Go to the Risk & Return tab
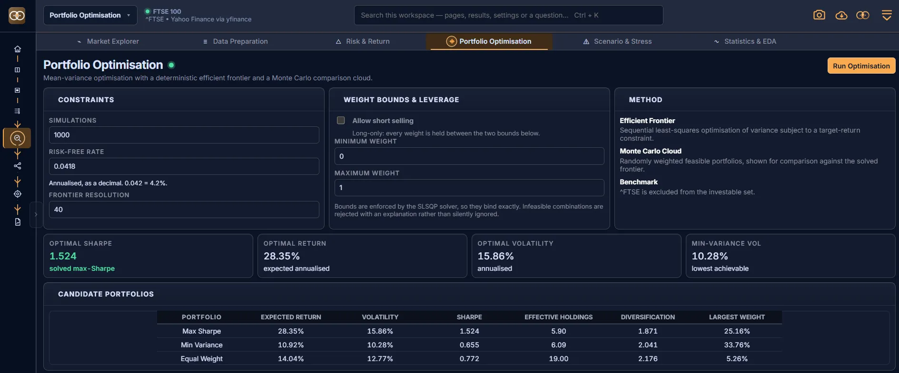This screenshot has height=373, width=899. tap(363, 41)
